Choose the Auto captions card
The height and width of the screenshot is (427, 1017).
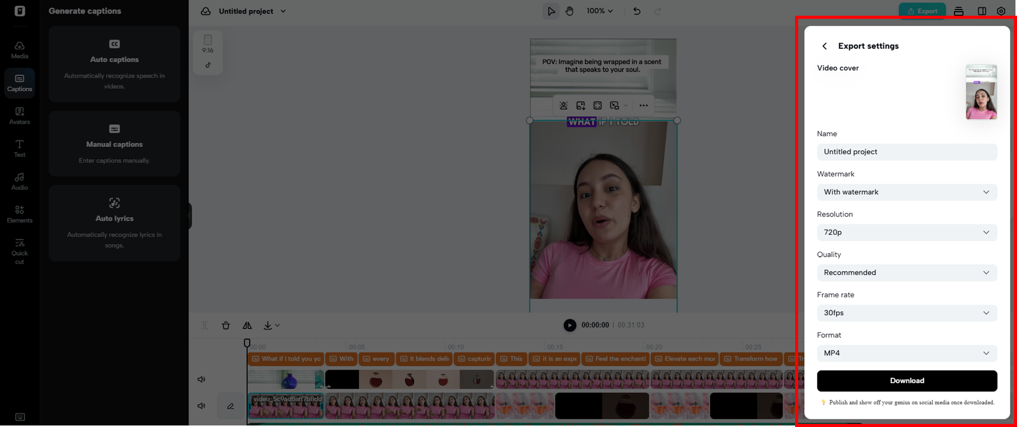(x=114, y=64)
